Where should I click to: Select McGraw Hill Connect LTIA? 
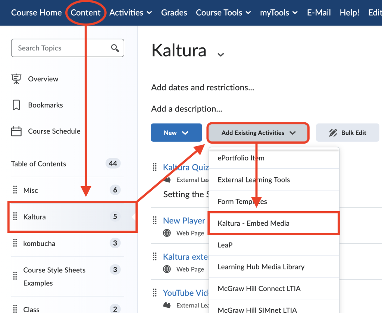pyautogui.click(x=274, y=288)
